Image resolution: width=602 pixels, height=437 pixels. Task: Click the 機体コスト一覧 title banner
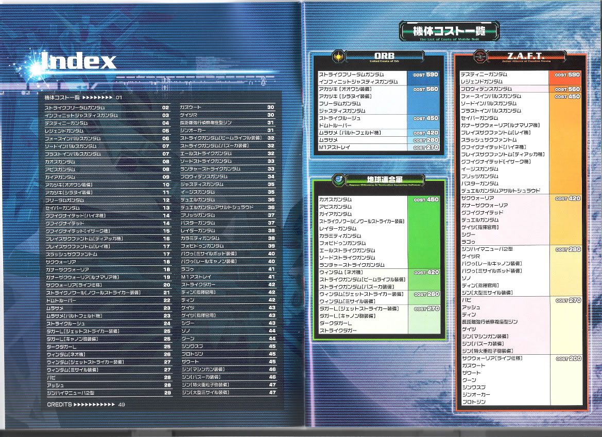[x=449, y=32]
